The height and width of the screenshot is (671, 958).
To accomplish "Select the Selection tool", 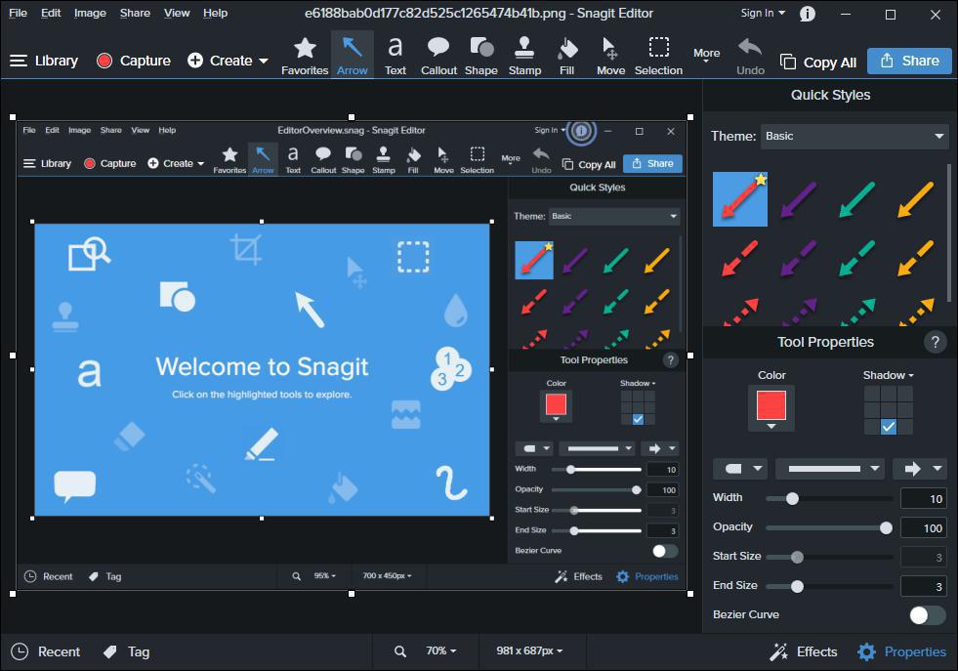I will 658,55.
